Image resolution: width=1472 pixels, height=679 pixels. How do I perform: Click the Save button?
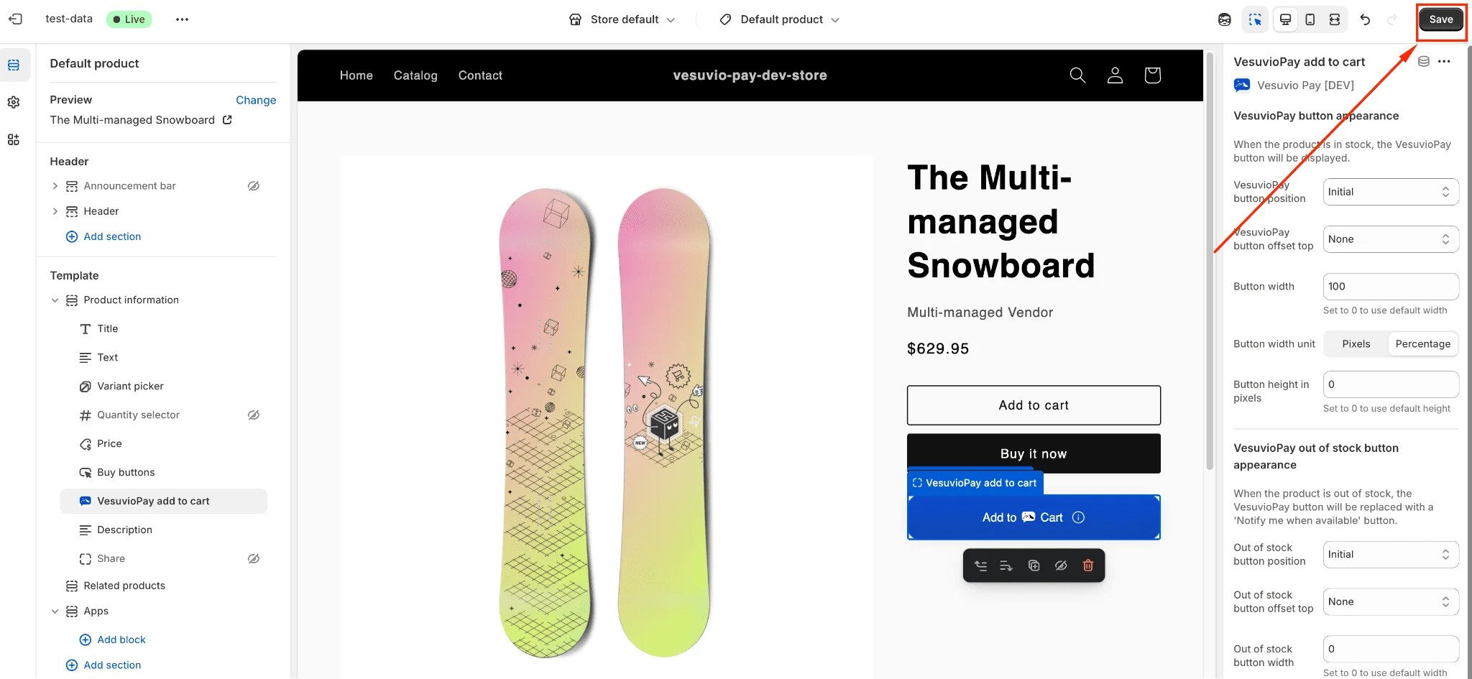[1440, 19]
